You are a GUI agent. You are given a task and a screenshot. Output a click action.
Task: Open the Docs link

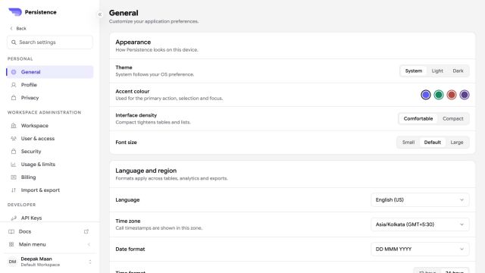pos(50,231)
